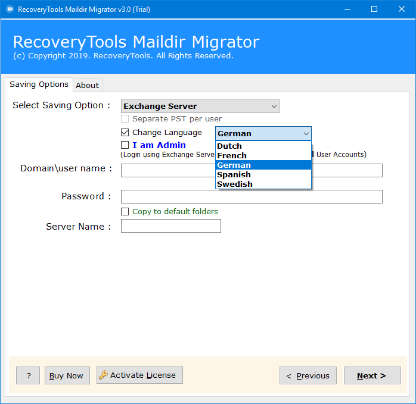416x404 pixels.
Task: Click the app icon in the title bar
Action: tap(10, 10)
